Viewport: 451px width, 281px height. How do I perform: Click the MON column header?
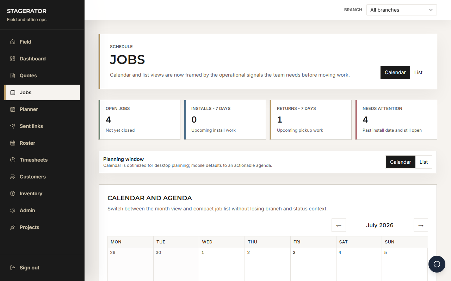pyautogui.click(x=130, y=242)
